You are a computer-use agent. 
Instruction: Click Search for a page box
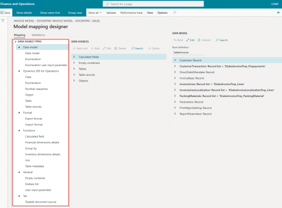pyautogui.click(x=153, y=4)
